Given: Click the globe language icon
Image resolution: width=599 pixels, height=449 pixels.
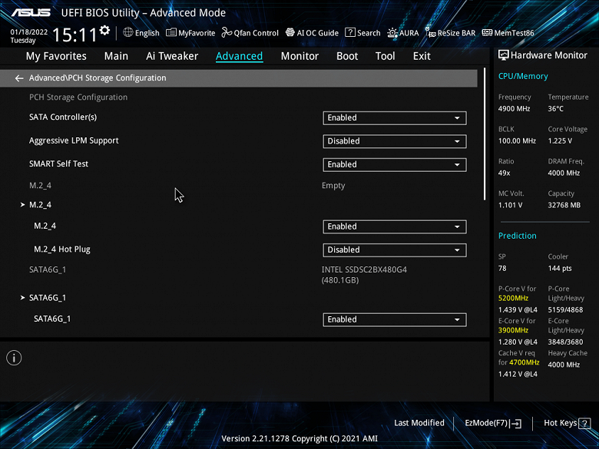Looking at the screenshot, I should click(x=128, y=32).
